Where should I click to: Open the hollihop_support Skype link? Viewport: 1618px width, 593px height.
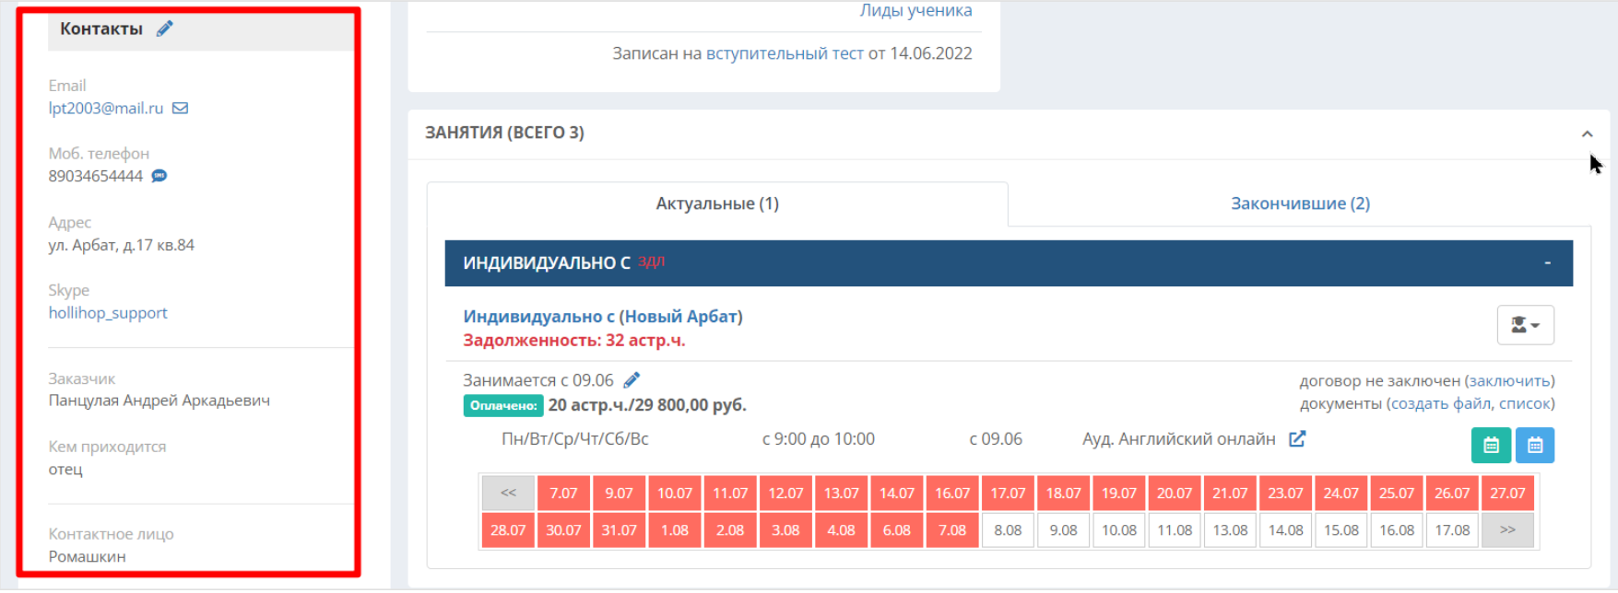(x=108, y=313)
